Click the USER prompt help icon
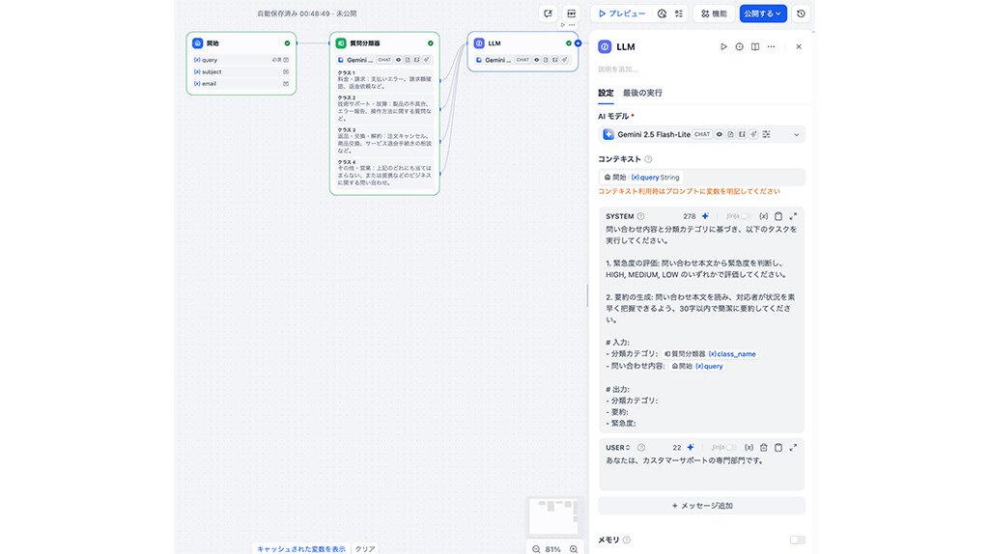Viewport: 989px width, 554px height. pyautogui.click(x=641, y=448)
